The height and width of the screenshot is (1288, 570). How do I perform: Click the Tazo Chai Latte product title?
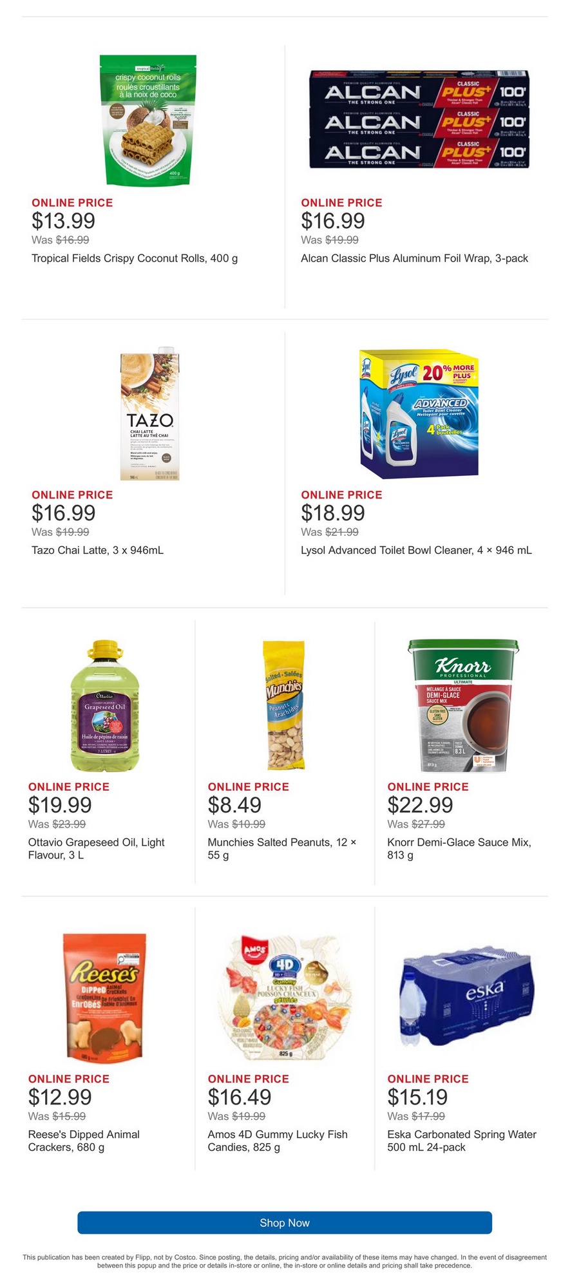[97, 550]
